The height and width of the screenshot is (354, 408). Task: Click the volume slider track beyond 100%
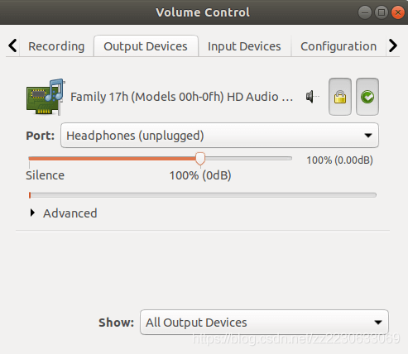coord(248,159)
